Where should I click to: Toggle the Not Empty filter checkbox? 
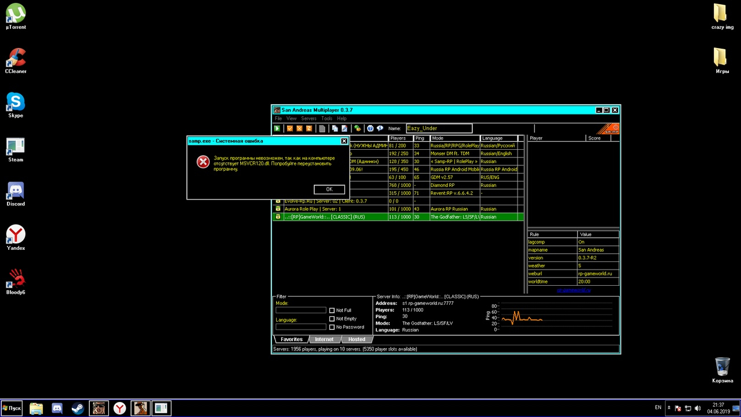click(x=332, y=319)
